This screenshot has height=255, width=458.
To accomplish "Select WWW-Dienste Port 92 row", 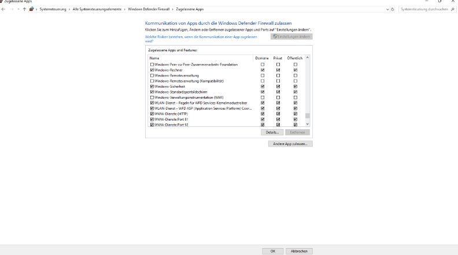I will (226, 125).
